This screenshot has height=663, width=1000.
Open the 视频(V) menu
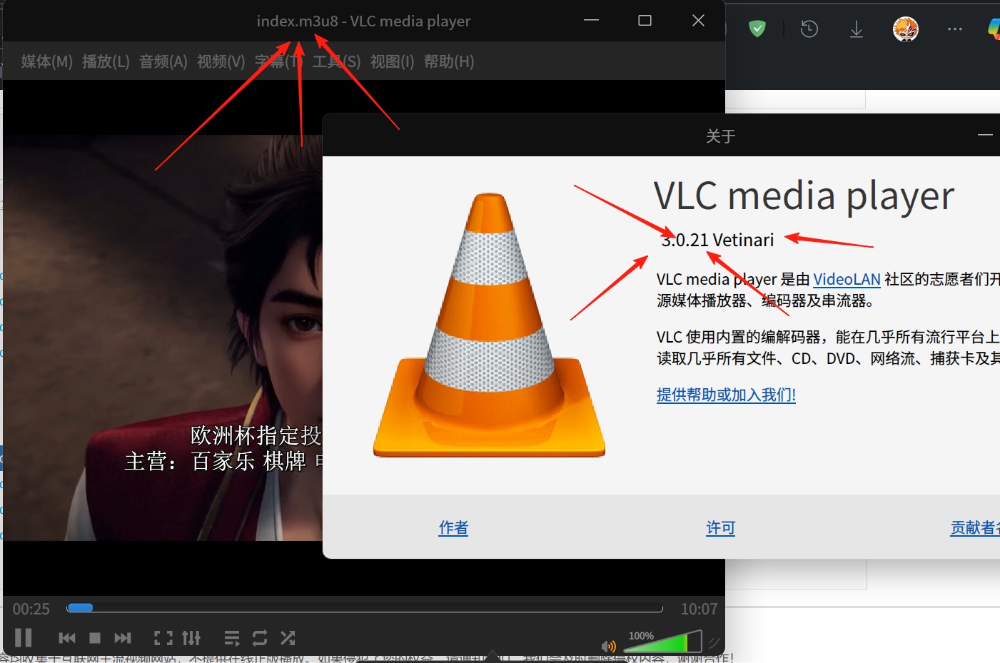(x=221, y=61)
